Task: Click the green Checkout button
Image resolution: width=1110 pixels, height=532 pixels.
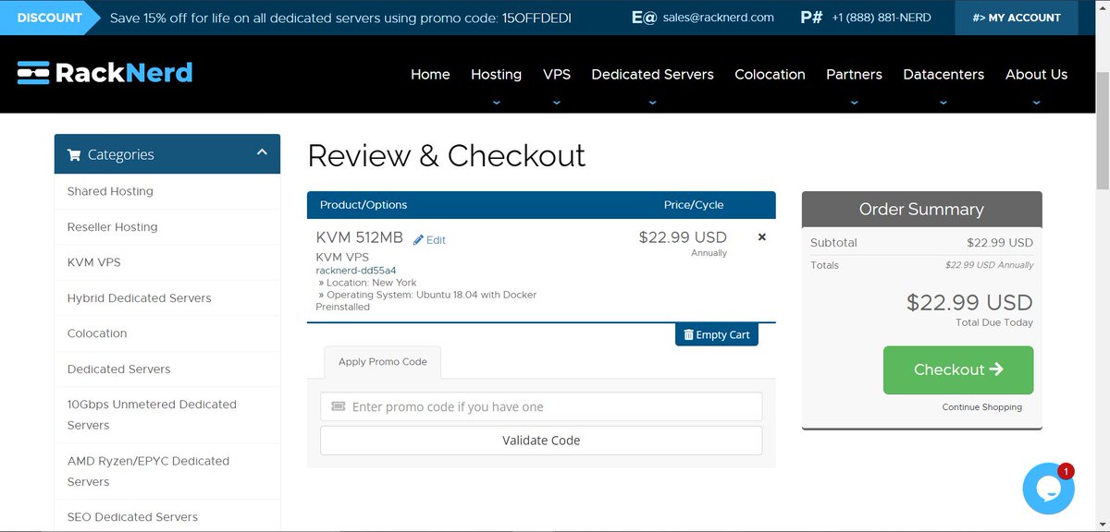Action: [958, 369]
